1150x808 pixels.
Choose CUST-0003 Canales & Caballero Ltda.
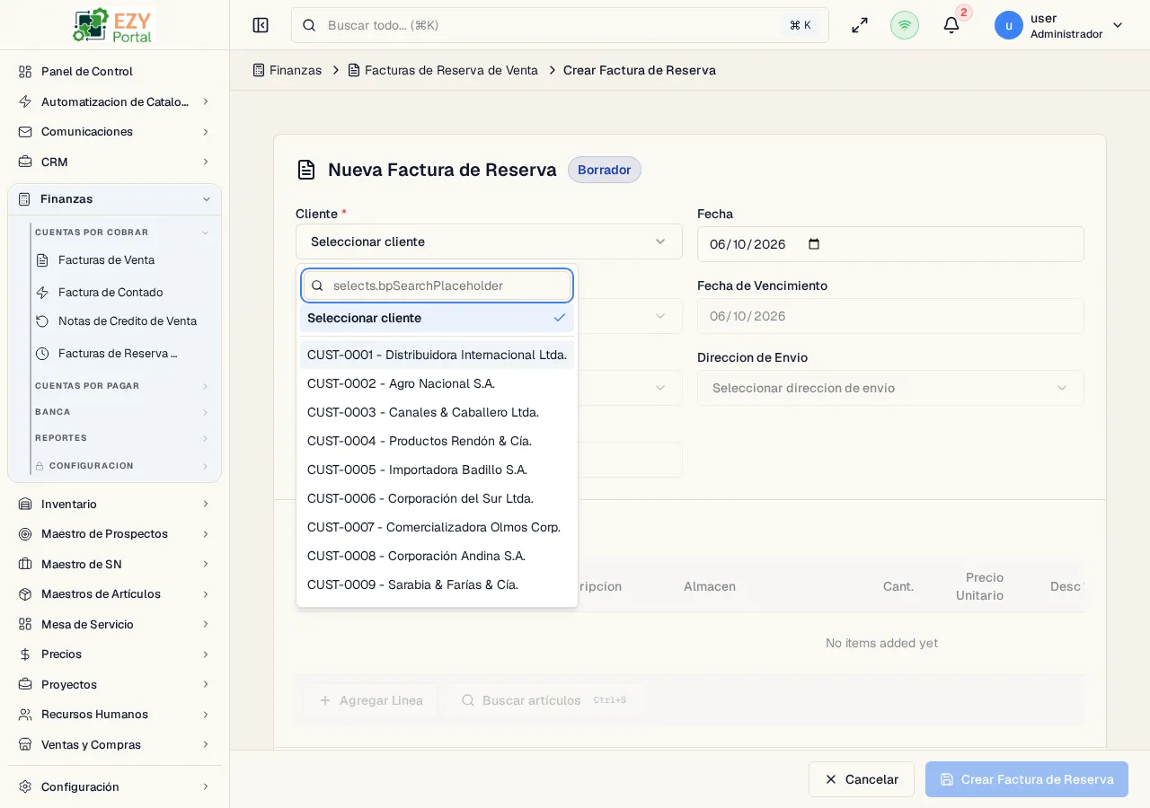[437, 412]
